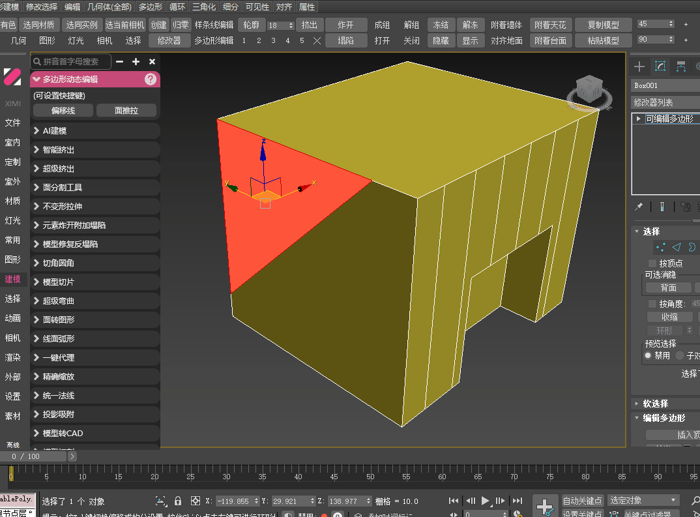Switch to the Modify panel icon
The image size is (700, 517).
click(x=660, y=66)
